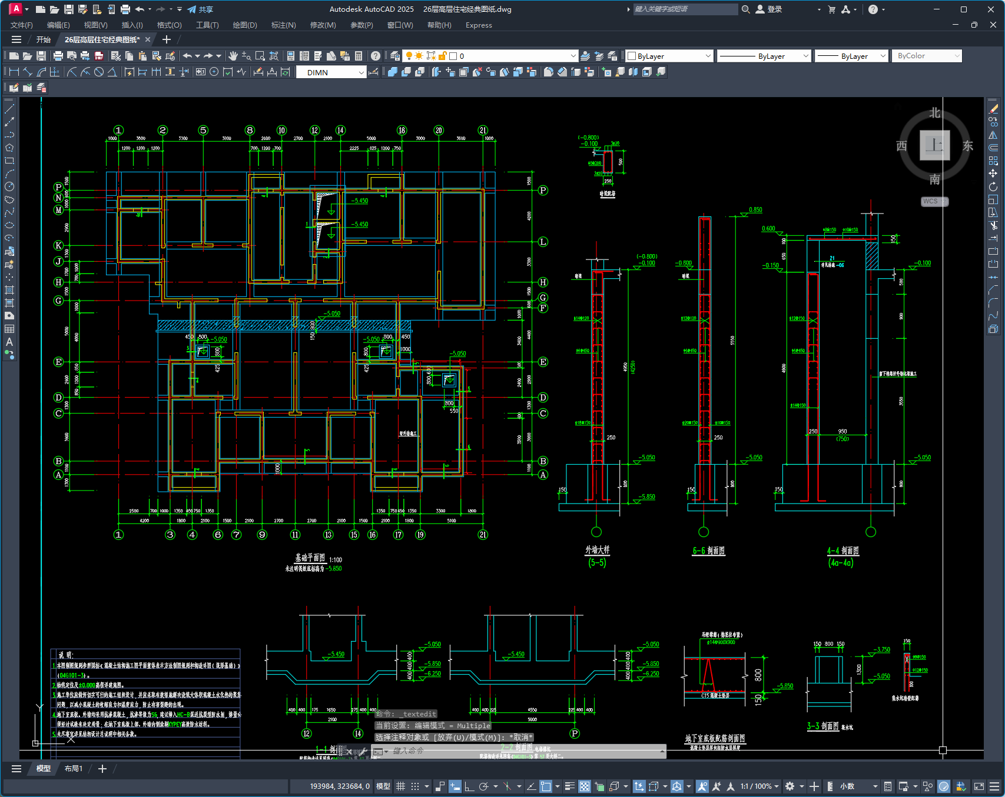Screen dimensions: 1005x797
Task: Open the layer selection dropdown
Action: tap(490, 56)
